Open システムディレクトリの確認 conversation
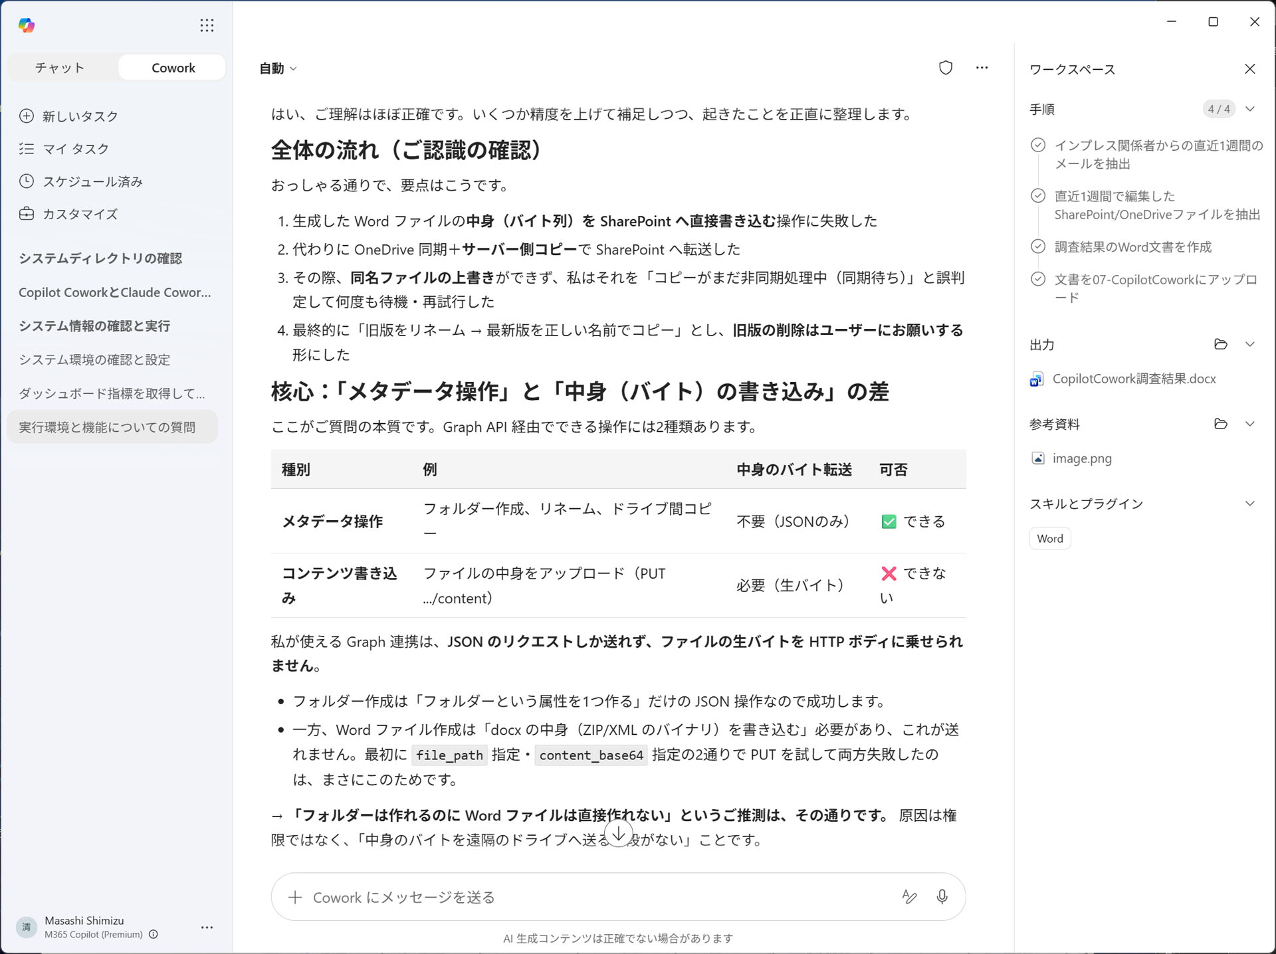1276x954 pixels. click(100, 258)
